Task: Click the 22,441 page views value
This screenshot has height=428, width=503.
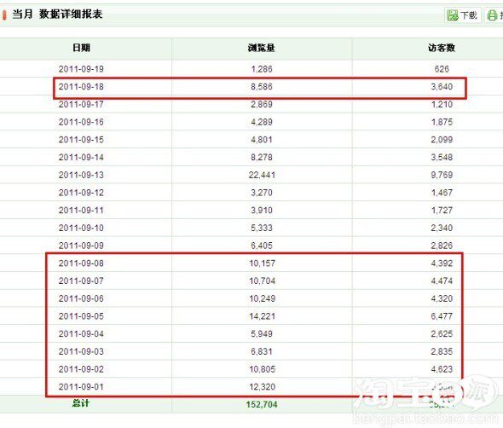Action: (262, 175)
